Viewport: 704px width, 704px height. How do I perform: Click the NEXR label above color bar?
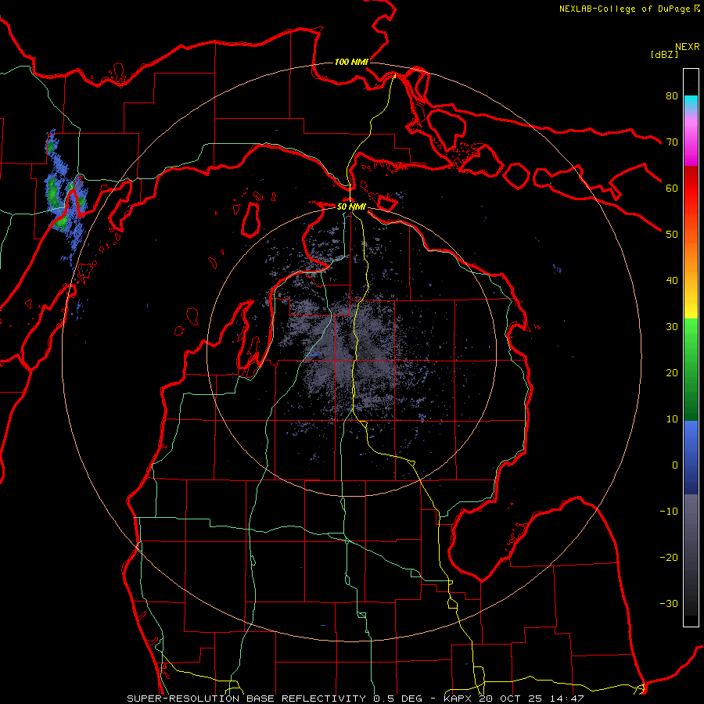click(x=687, y=47)
